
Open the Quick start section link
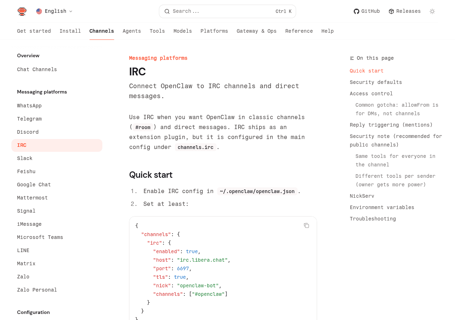point(366,70)
